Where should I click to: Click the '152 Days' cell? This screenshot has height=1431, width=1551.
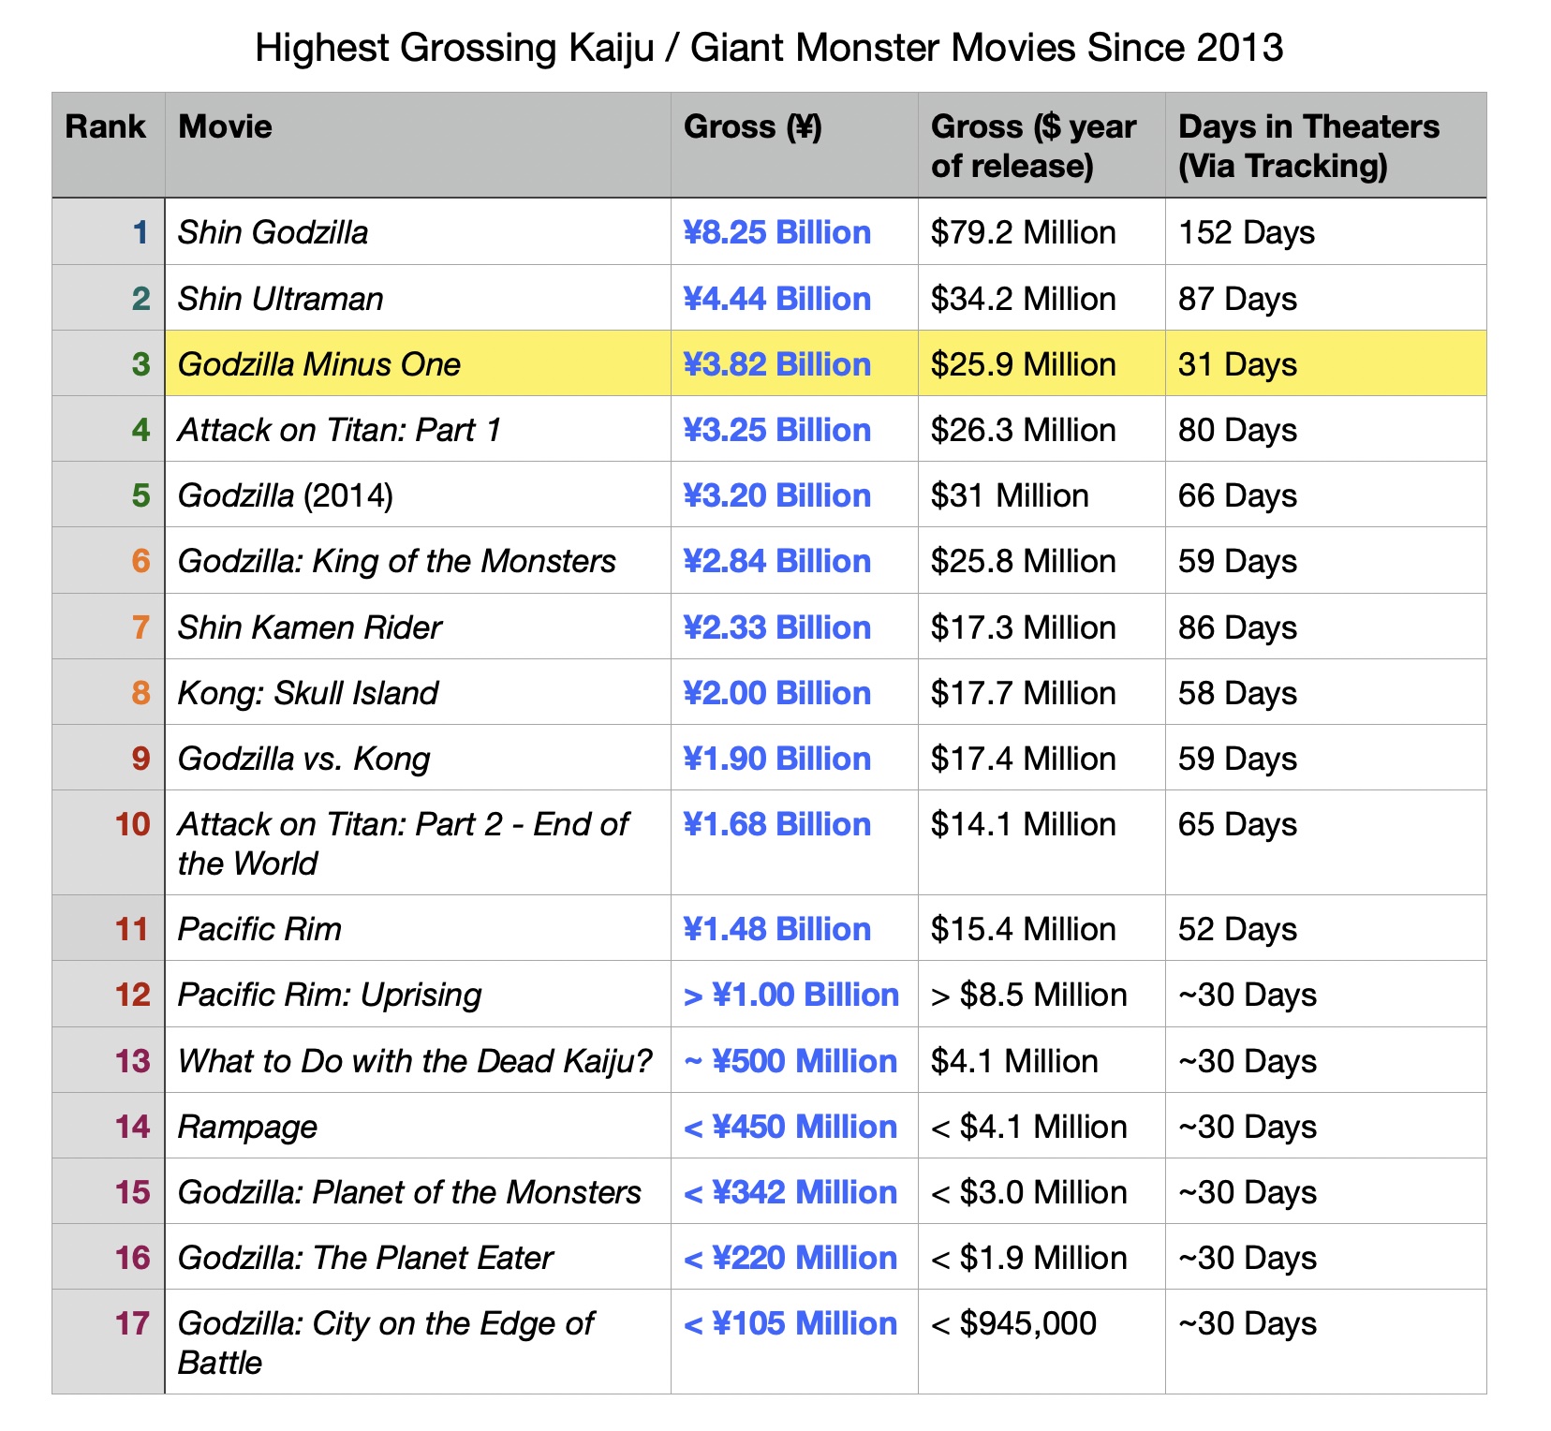pyautogui.click(x=1326, y=231)
